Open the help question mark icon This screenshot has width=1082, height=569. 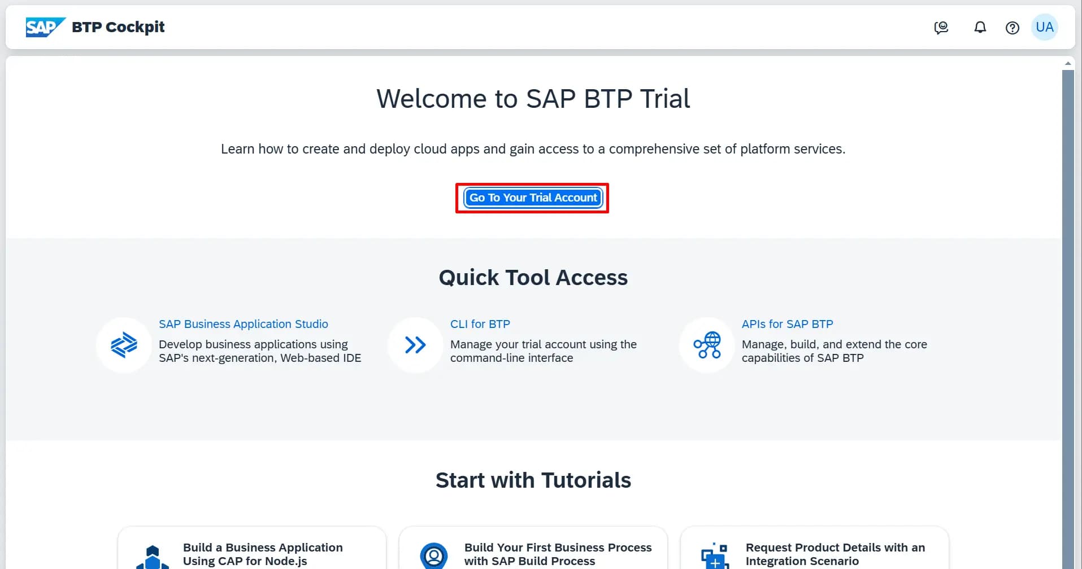pyautogui.click(x=1013, y=27)
